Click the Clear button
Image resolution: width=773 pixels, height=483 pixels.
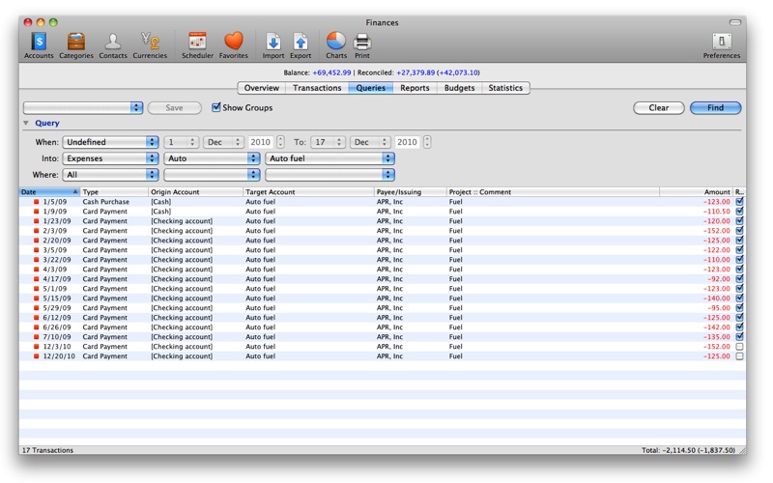[x=659, y=107]
